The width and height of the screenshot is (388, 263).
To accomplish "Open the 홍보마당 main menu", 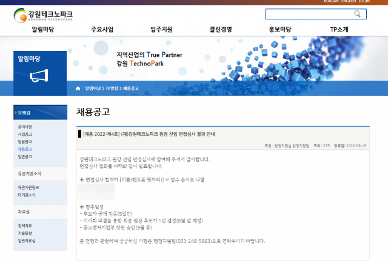I will (280, 30).
